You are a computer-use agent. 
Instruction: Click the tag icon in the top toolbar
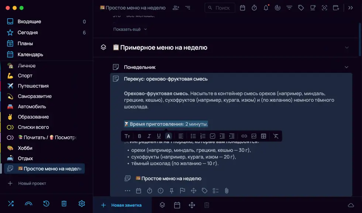[x=301, y=8]
